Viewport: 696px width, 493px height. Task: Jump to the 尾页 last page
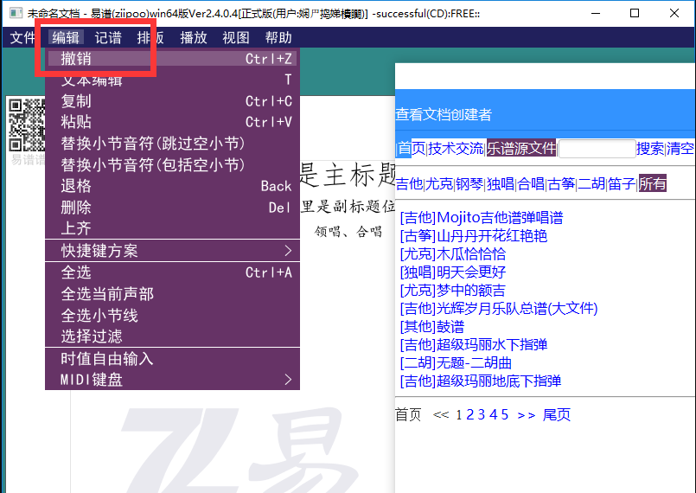pyautogui.click(x=557, y=414)
